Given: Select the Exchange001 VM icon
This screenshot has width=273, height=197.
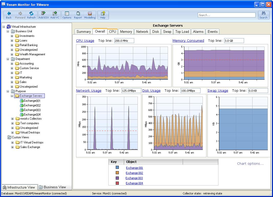Looking at the screenshot, I should [x=22, y=101].
